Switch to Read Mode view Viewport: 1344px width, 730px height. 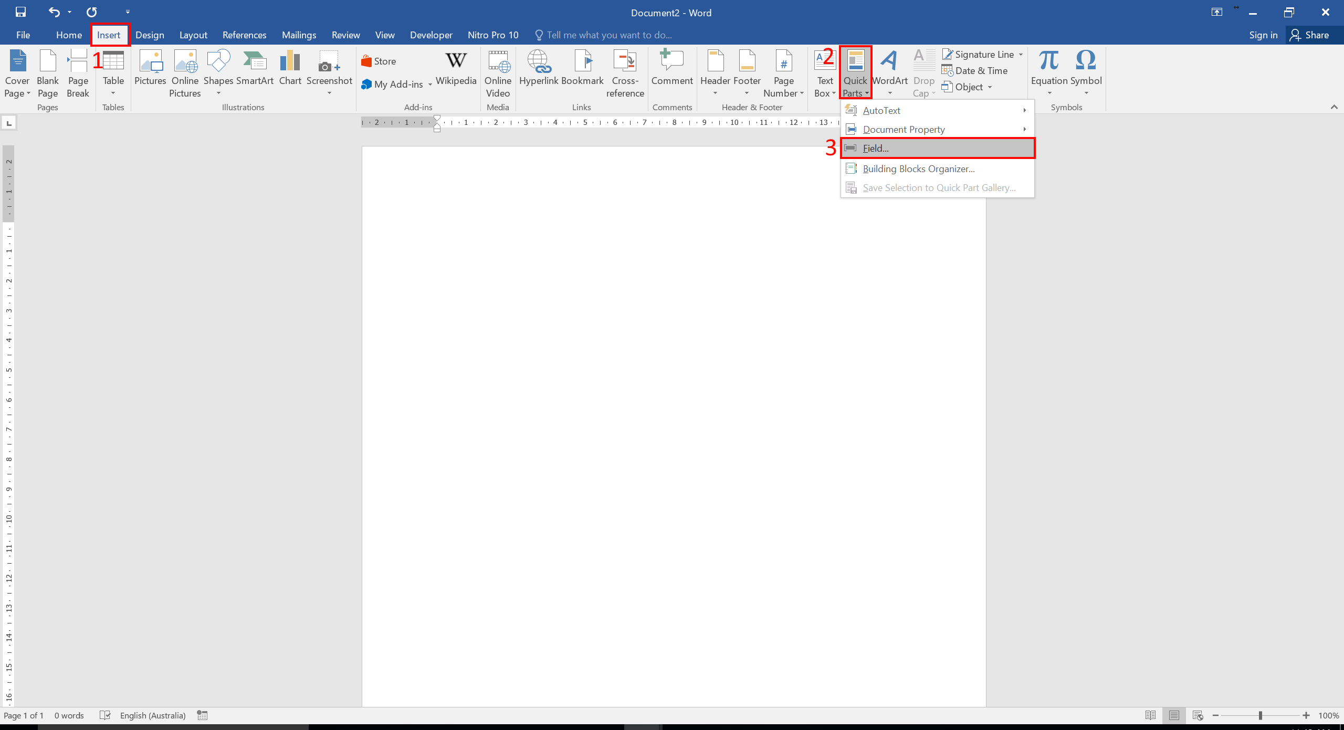1150,715
